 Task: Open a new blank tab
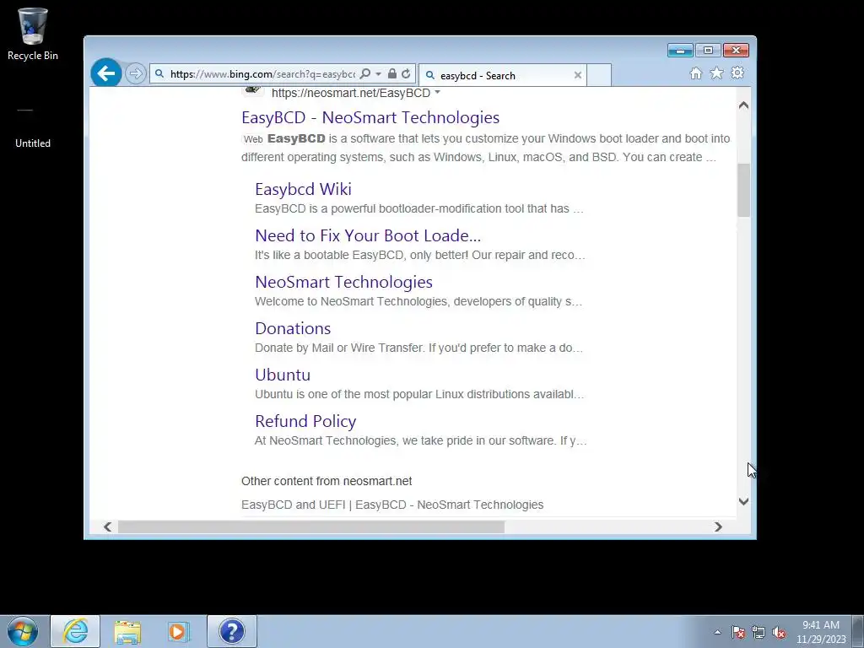(x=599, y=75)
